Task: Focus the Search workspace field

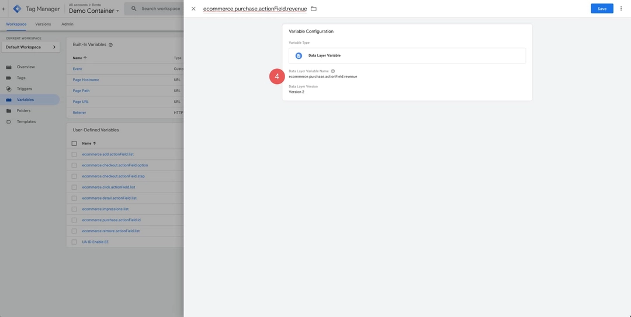Action: pyautogui.click(x=161, y=8)
